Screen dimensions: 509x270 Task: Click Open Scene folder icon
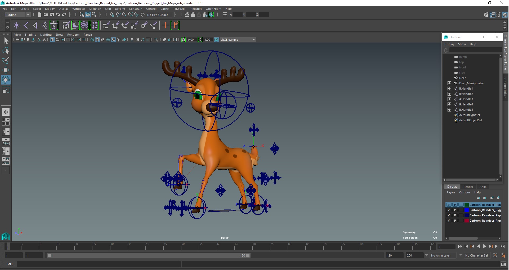[x=46, y=15]
